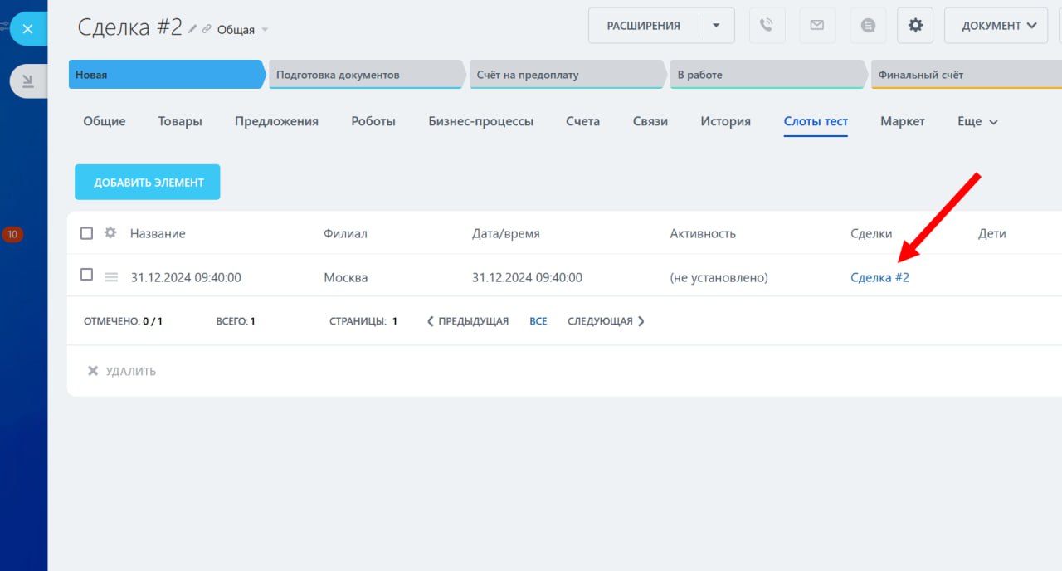
Task: Close the deal side panel
Action: coord(27,29)
